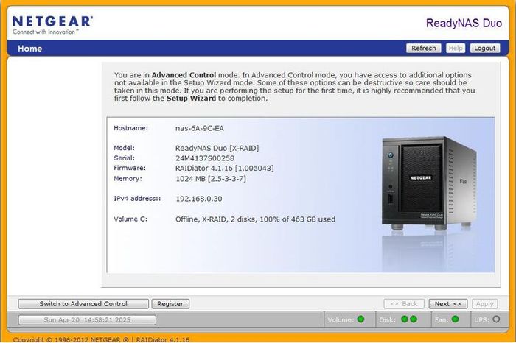Open the Help button
This screenshot has height=343, width=516.
pos(456,48)
